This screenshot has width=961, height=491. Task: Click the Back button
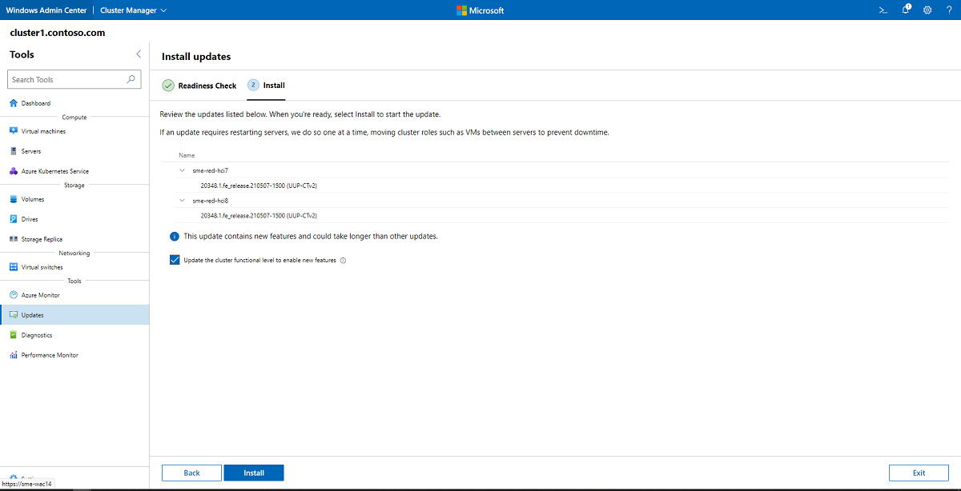click(191, 473)
